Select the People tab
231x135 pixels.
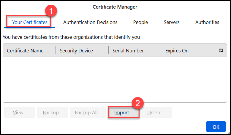pyautogui.click(x=140, y=22)
